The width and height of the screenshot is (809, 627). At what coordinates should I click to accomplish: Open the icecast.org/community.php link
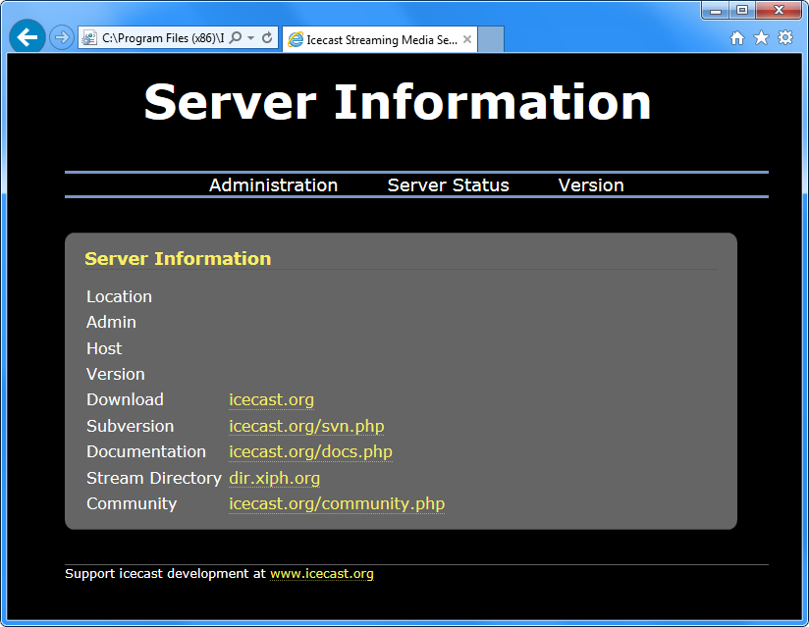tap(337, 504)
